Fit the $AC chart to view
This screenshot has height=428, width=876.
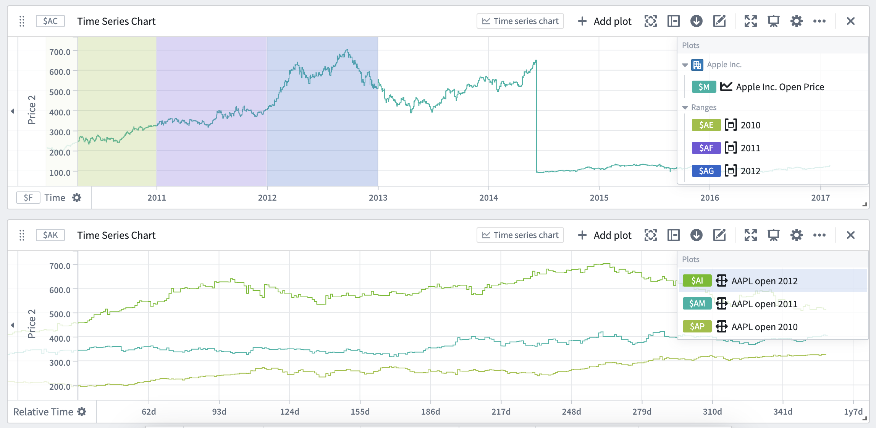coord(651,21)
